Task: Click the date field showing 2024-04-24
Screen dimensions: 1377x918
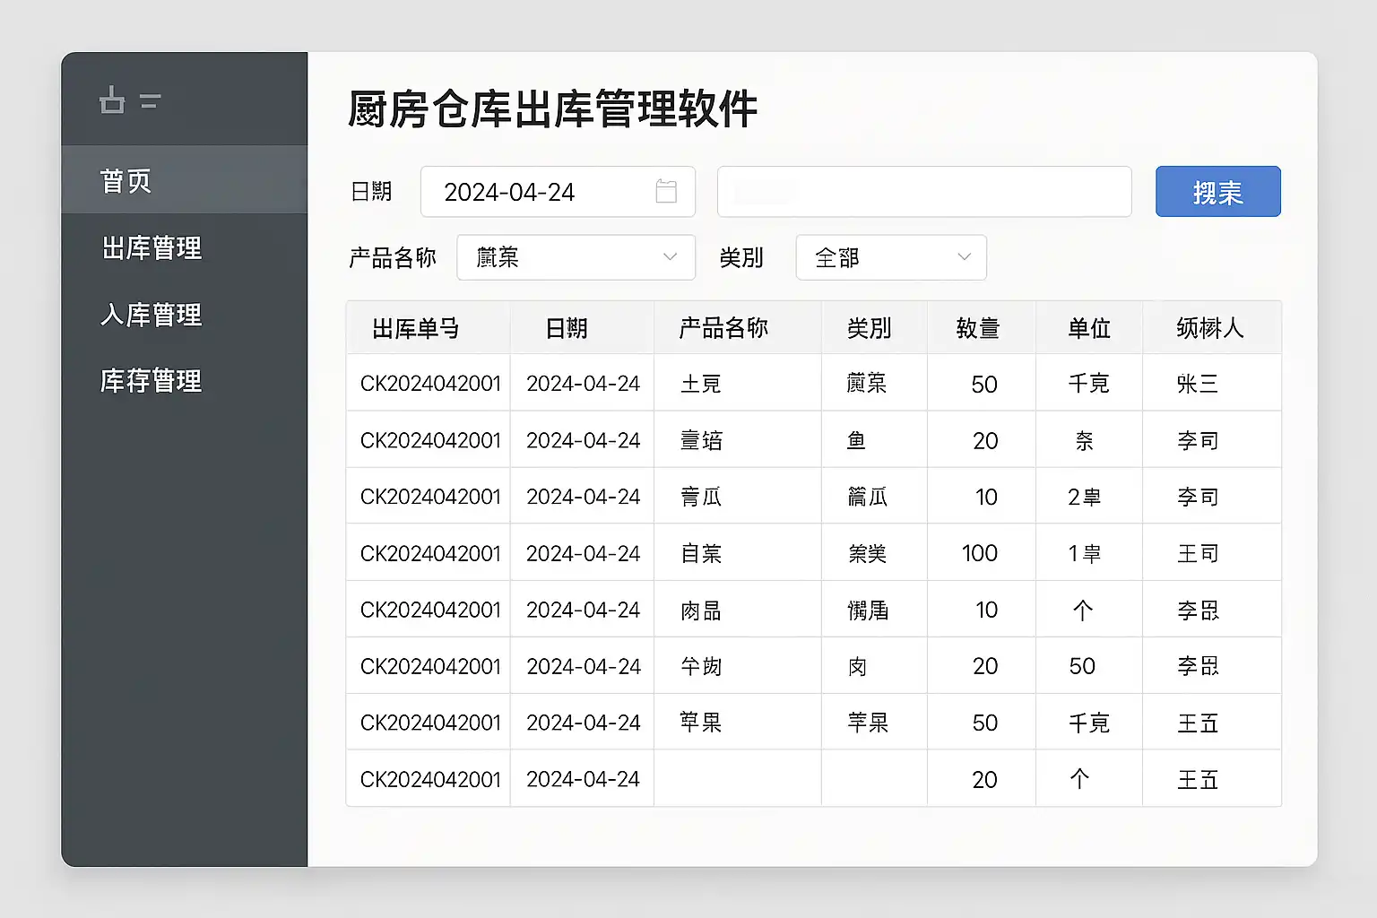Action: [538, 192]
